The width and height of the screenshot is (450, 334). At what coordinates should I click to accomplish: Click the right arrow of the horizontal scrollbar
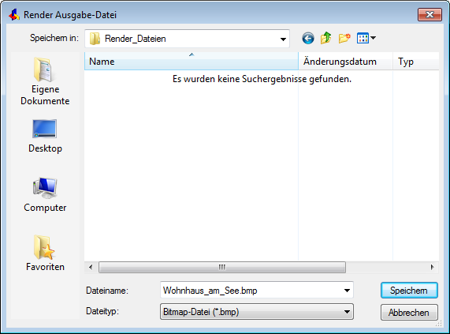click(x=432, y=268)
